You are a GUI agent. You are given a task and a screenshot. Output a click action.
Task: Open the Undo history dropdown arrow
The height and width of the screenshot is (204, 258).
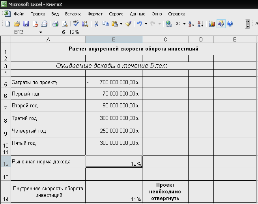click(x=146, y=24)
